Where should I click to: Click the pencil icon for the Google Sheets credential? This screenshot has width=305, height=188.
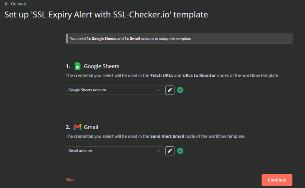click(x=170, y=90)
